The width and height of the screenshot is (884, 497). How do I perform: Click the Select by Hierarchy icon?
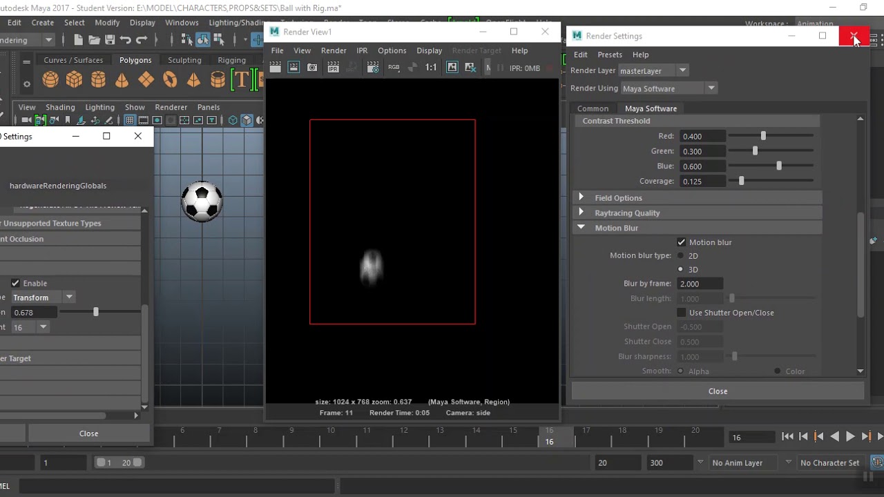pos(188,40)
